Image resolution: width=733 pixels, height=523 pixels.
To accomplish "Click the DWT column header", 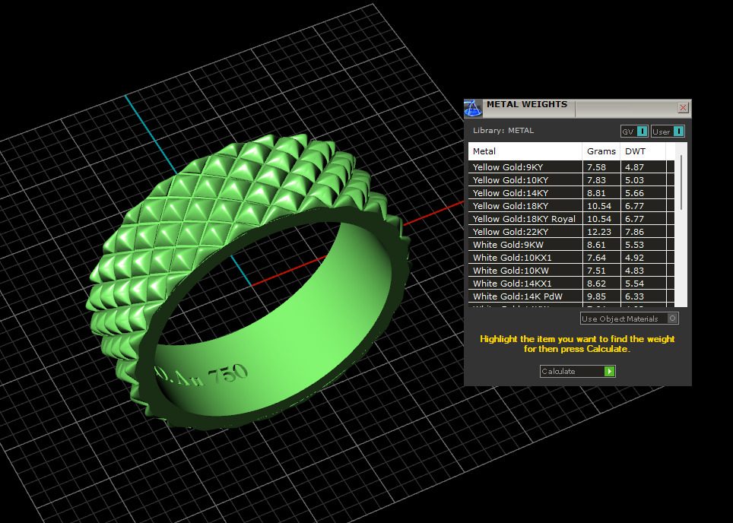I will tap(643, 151).
